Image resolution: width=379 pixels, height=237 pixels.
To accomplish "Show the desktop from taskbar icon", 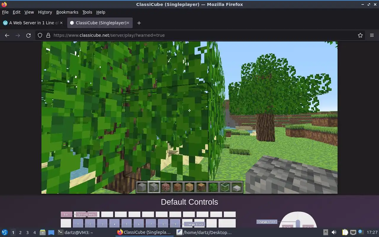I will pos(51,233).
